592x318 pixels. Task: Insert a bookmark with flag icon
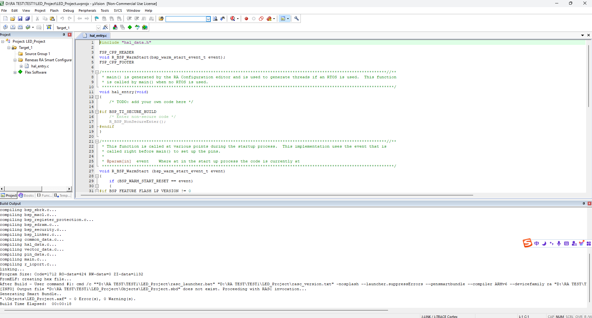[x=97, y=19]
